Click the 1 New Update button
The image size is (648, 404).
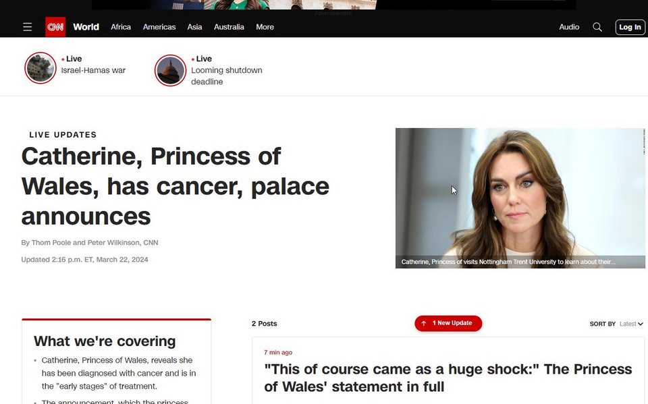[448, 324]
